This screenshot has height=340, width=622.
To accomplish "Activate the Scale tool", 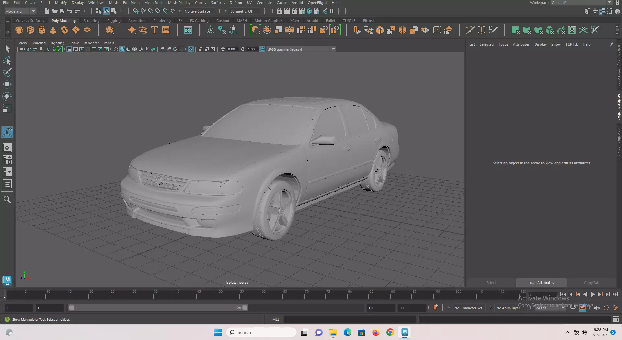I will (x=7, y=108).
